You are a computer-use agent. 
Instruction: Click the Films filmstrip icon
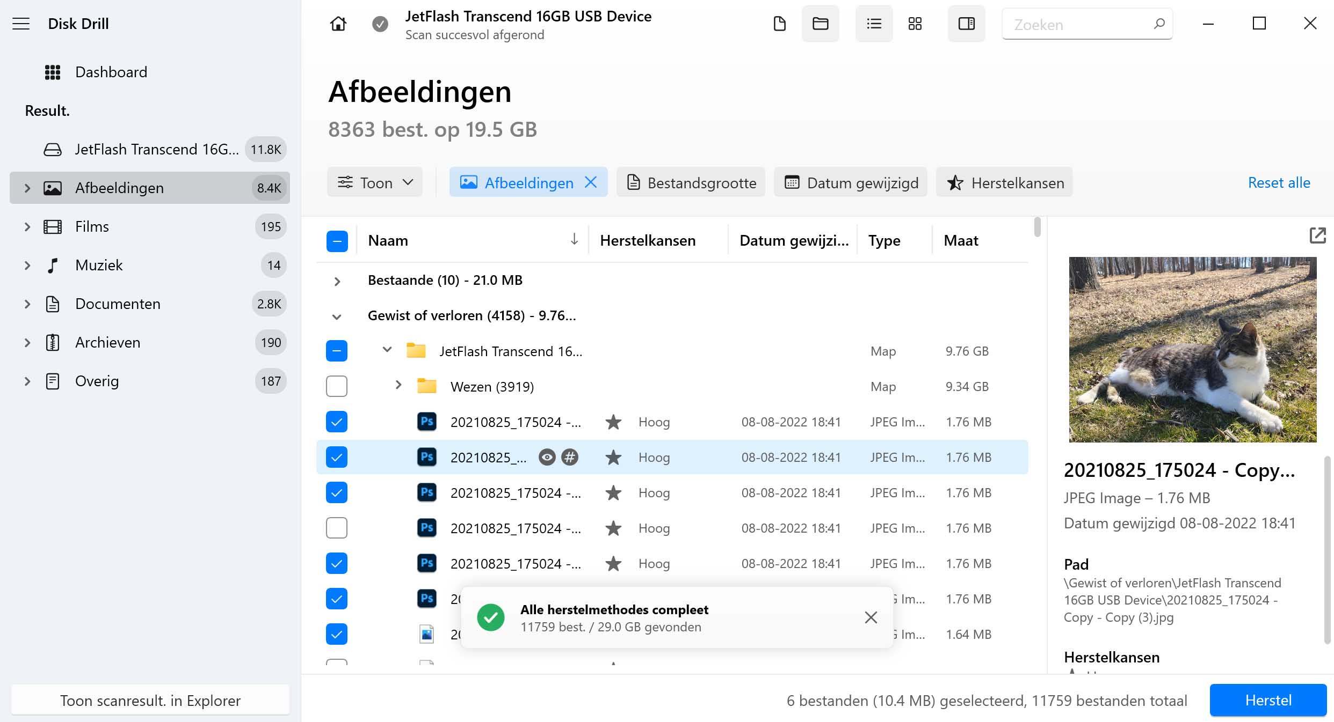[x=52, y=226]
